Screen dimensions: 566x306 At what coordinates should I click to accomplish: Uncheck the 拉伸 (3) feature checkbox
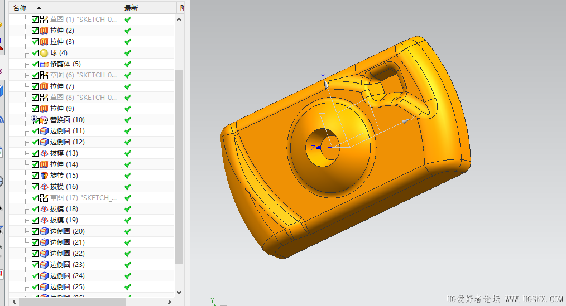[35, 42]
